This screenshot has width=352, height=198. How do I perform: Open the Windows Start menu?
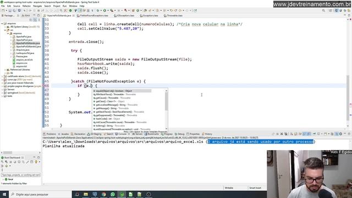click(4, 194)
